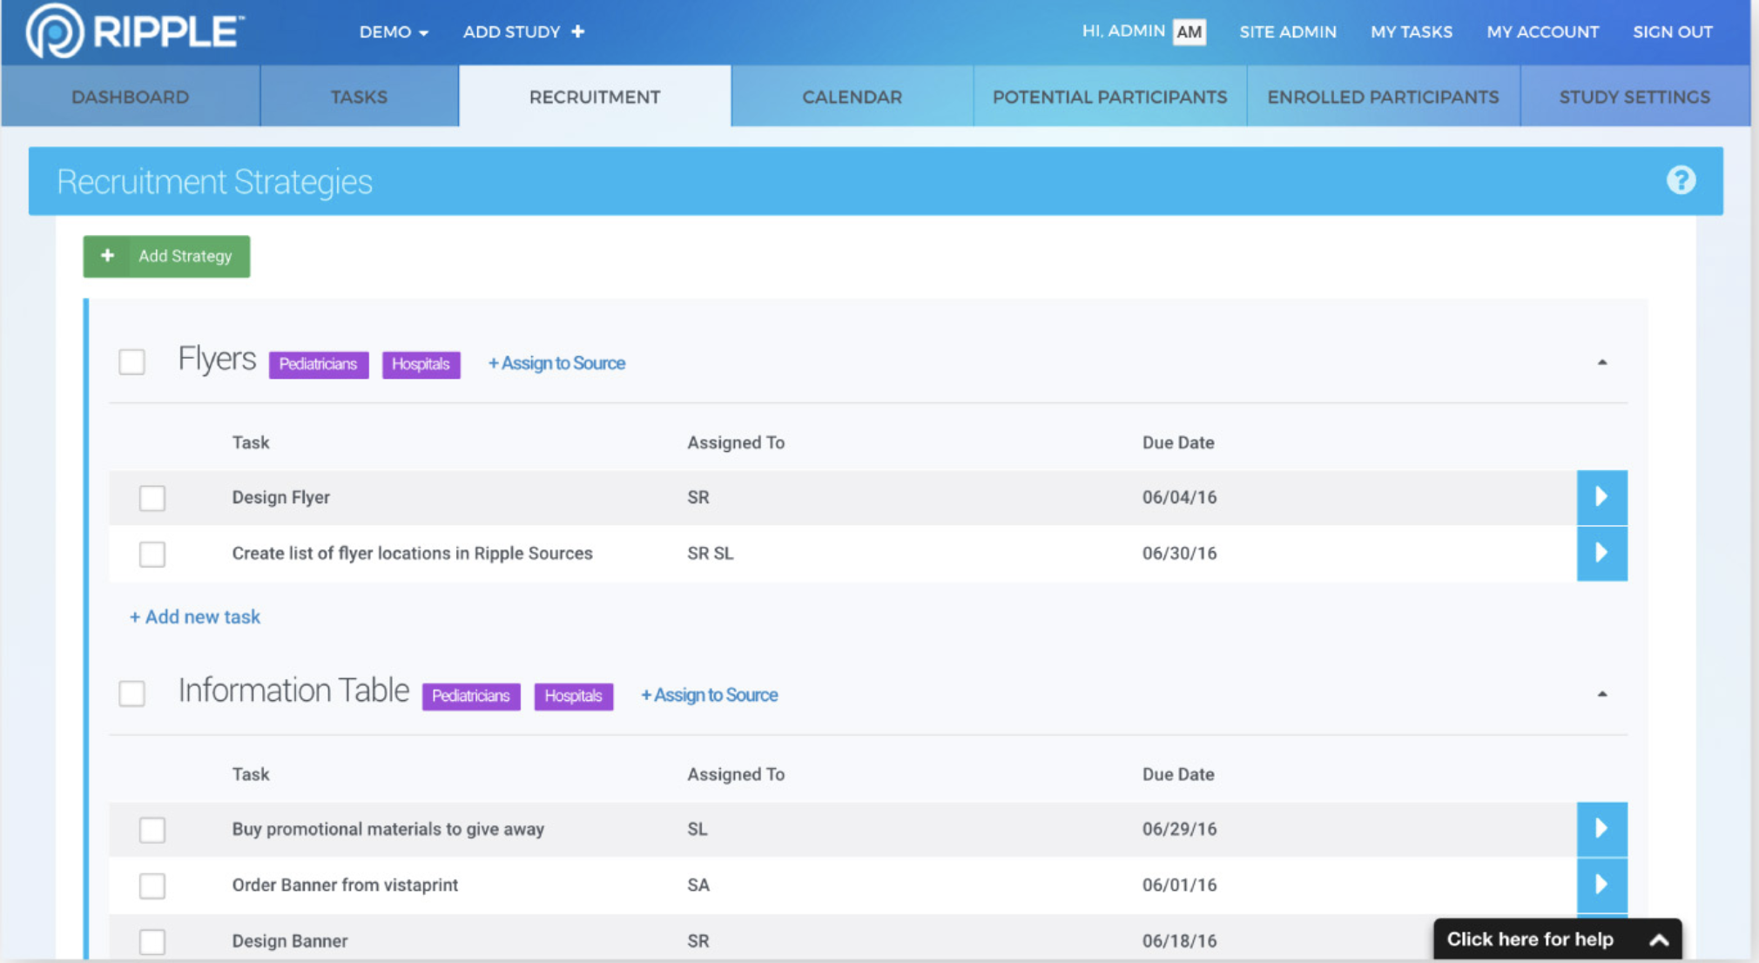Screen dimensions: 1759x963
Task: Check the Flyers strategy checkbox
Action: tap(132, 361)
